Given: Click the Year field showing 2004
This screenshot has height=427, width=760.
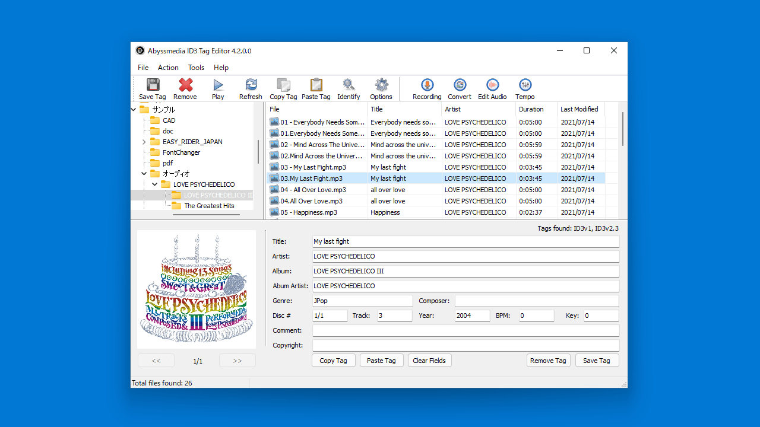Looking at the screenshot, I should click(x=473, y=316).
